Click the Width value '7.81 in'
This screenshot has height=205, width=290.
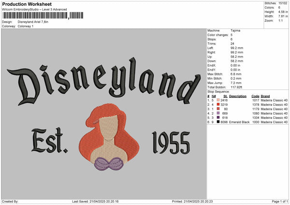[283, 16]
